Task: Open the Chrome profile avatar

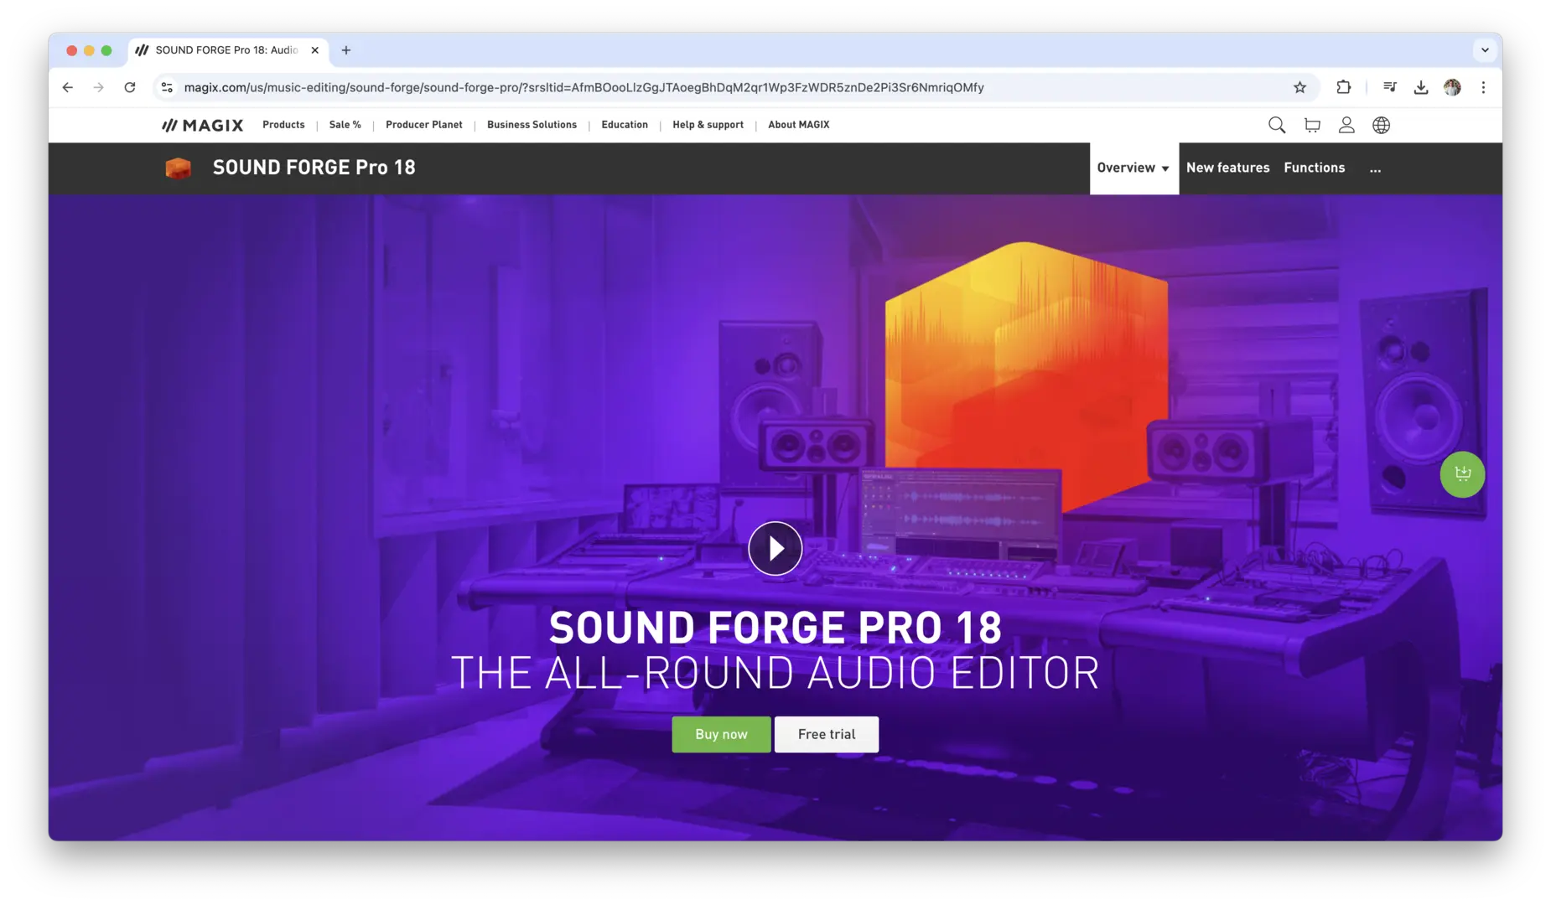Action: click(x=1452, y=87)
